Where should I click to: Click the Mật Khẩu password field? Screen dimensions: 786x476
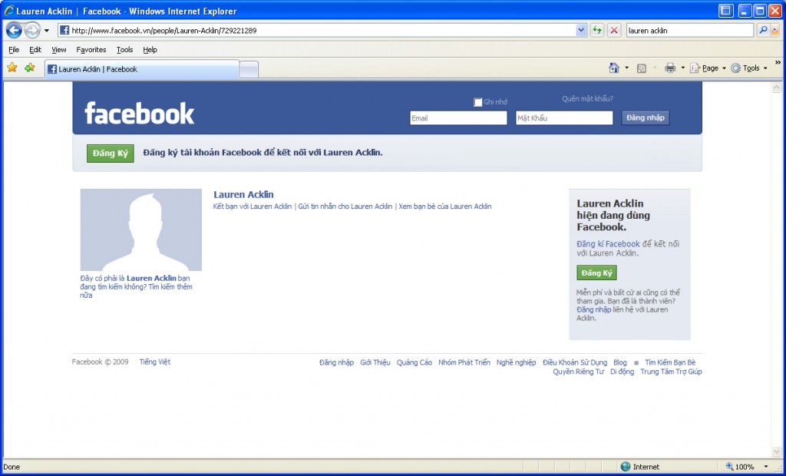pyautogui.click(x=564, y=118)
